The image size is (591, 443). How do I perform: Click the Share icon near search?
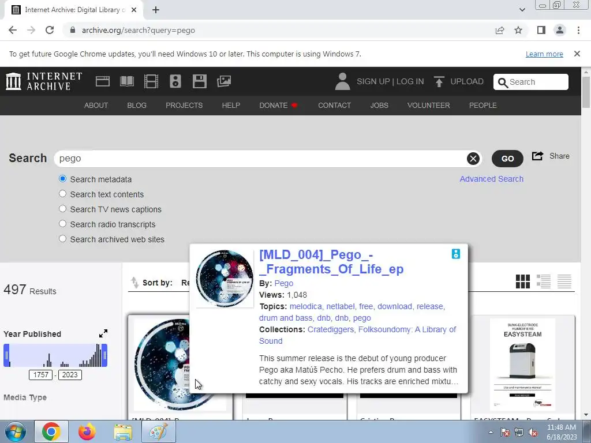coord(537,156)
